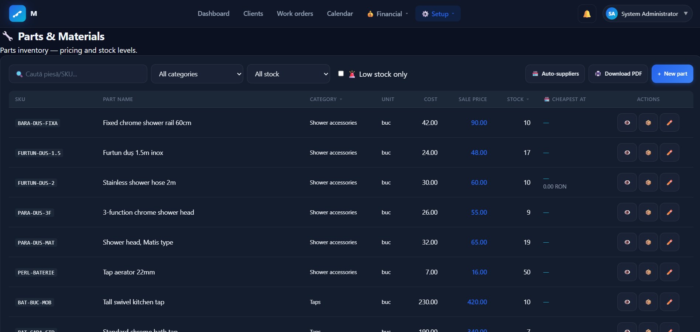
Task: View details for PARA-DUS-3F part
Action: (627, 212)
